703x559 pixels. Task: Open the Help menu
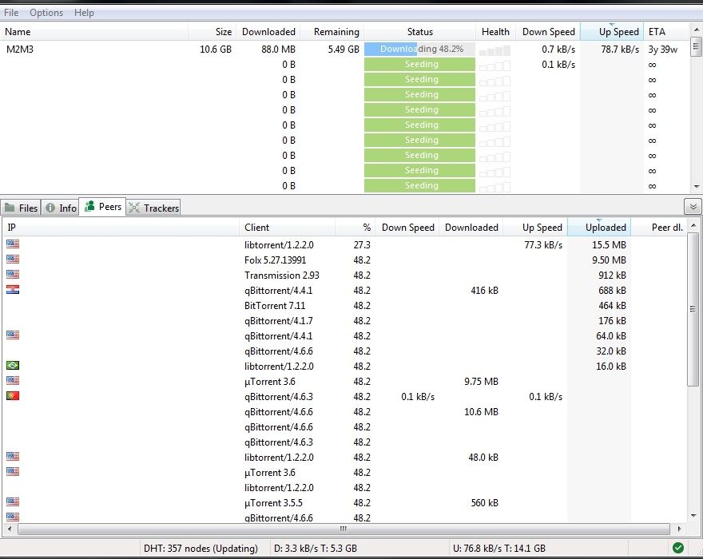point(84,13)
